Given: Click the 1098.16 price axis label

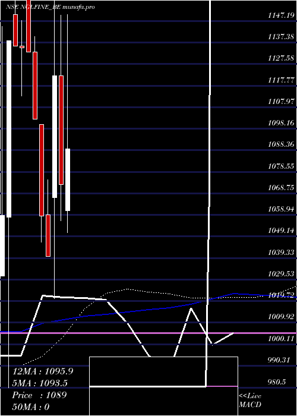Looking at the screenshot, I should click(281, 123).
